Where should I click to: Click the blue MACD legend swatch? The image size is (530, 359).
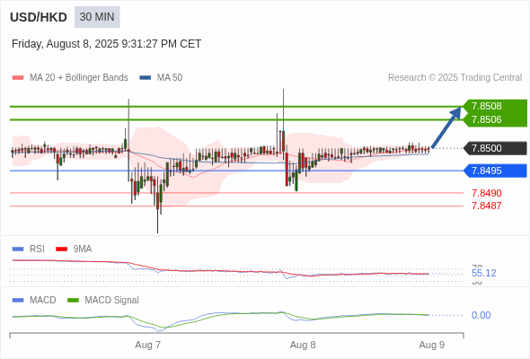coord(18,301)
